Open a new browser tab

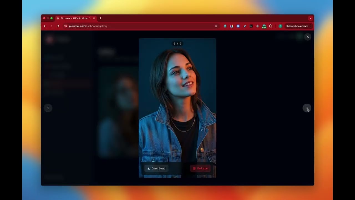100,18
